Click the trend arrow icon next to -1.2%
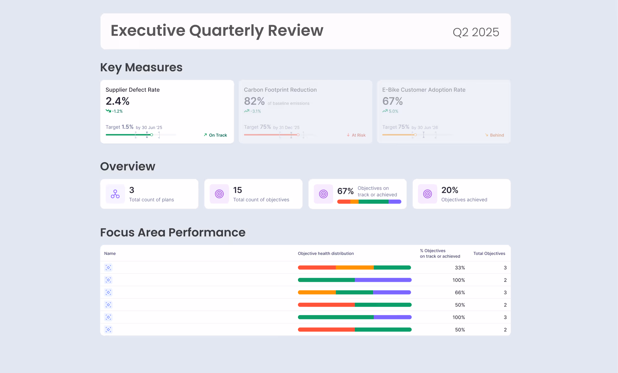The height and width of the screenshot is (373, 618). 109,111
